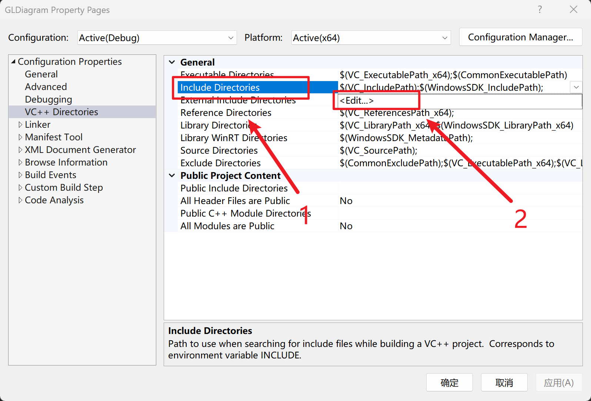
Task: Select Advanced in the property tree
Action: point(46,87)
